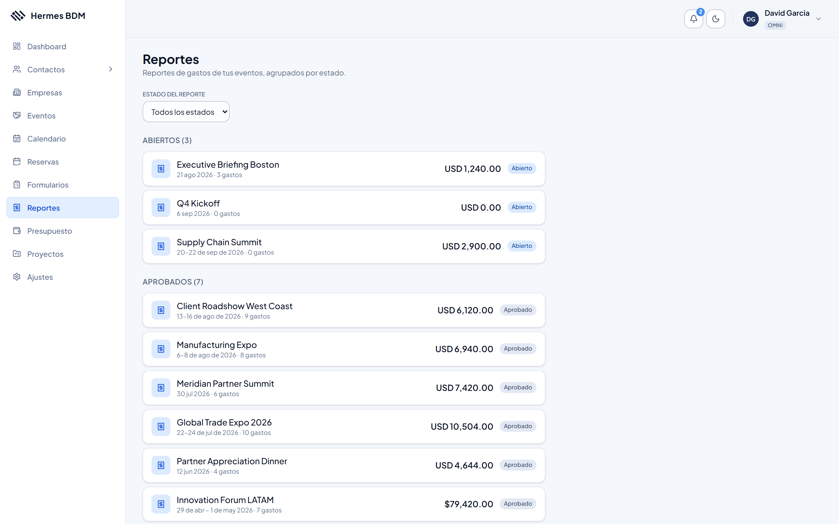This screenshot has height=524, width=839.
Task: Click the Proyectos folder icon
Action: pyautogui.click(x=17, y=254)
